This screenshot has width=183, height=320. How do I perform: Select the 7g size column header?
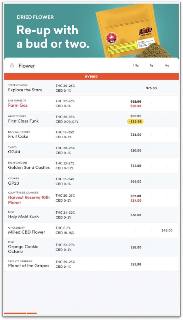point(151,66)
